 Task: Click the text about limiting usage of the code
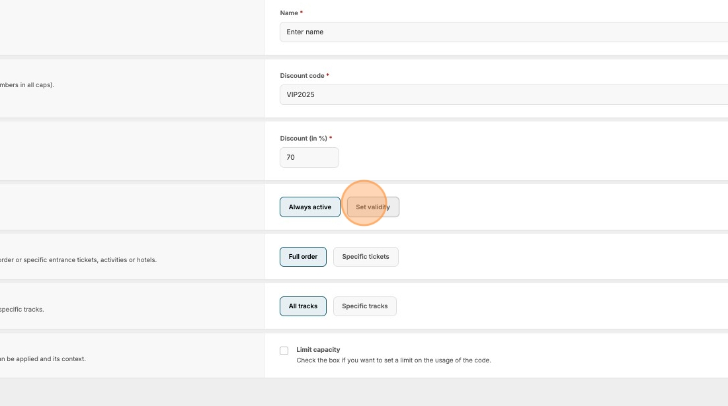click(x=393, y=360)
